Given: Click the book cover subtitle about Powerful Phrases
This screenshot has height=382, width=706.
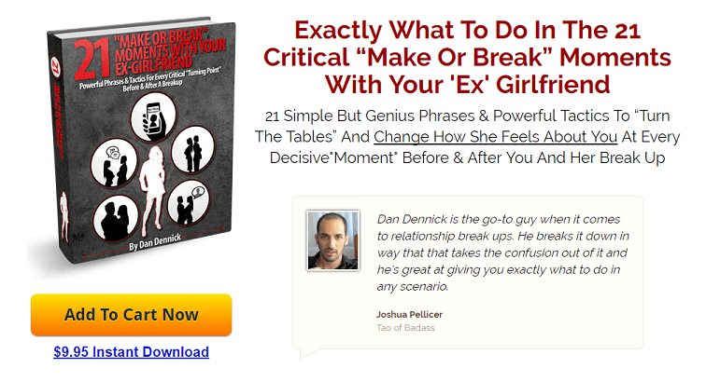Looking at the screenshot, I should pyautogui.click(x=150, y=79).
